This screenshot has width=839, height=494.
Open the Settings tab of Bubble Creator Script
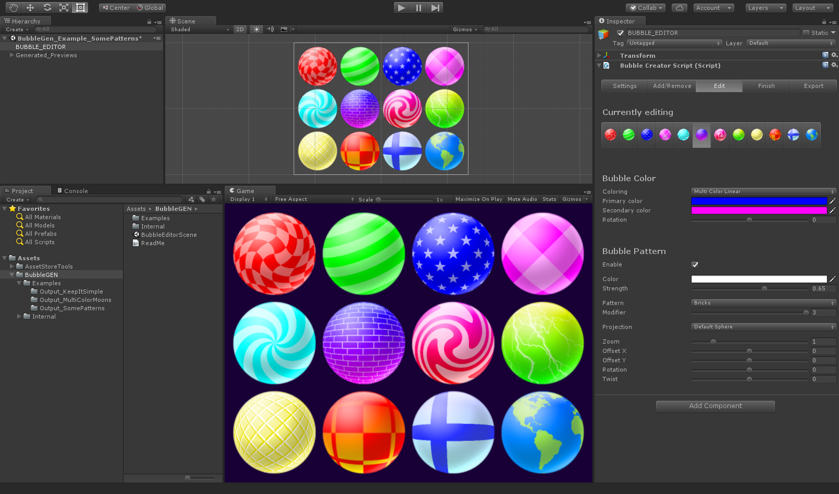(x=624, y=86)
